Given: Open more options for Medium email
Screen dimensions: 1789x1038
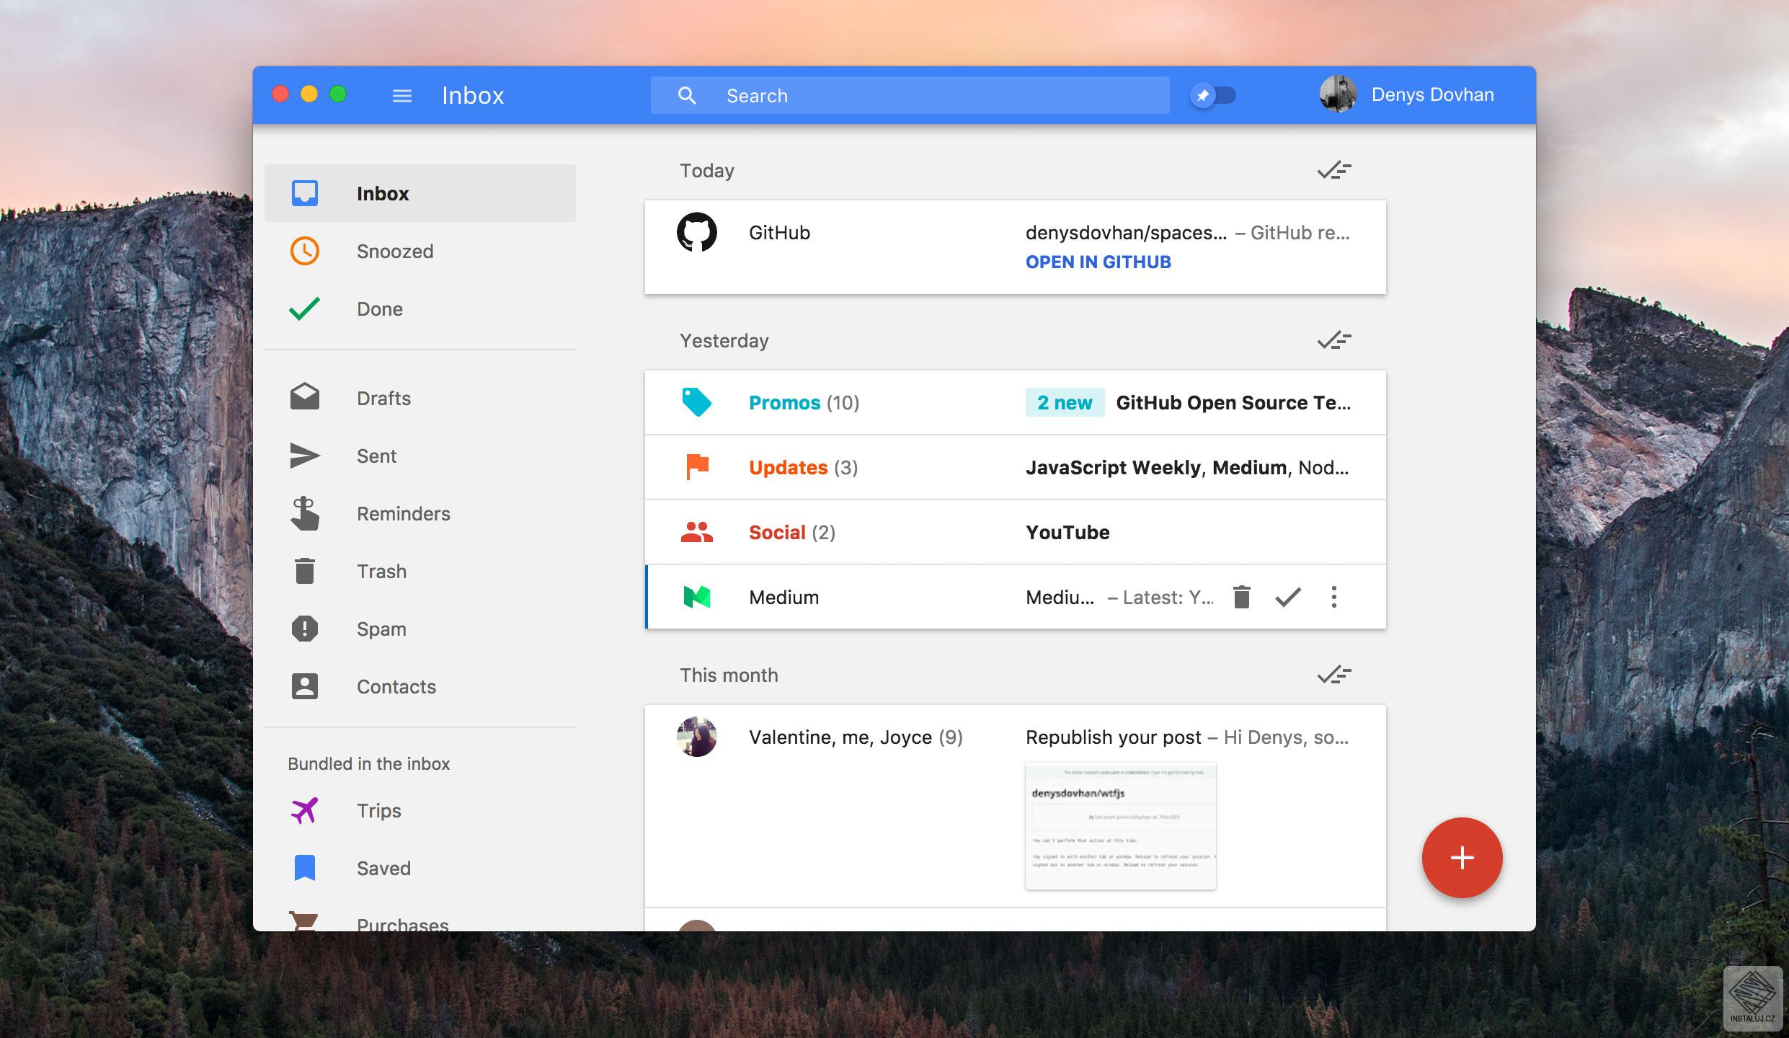Looking at the screenshot, I should 1333,597.
